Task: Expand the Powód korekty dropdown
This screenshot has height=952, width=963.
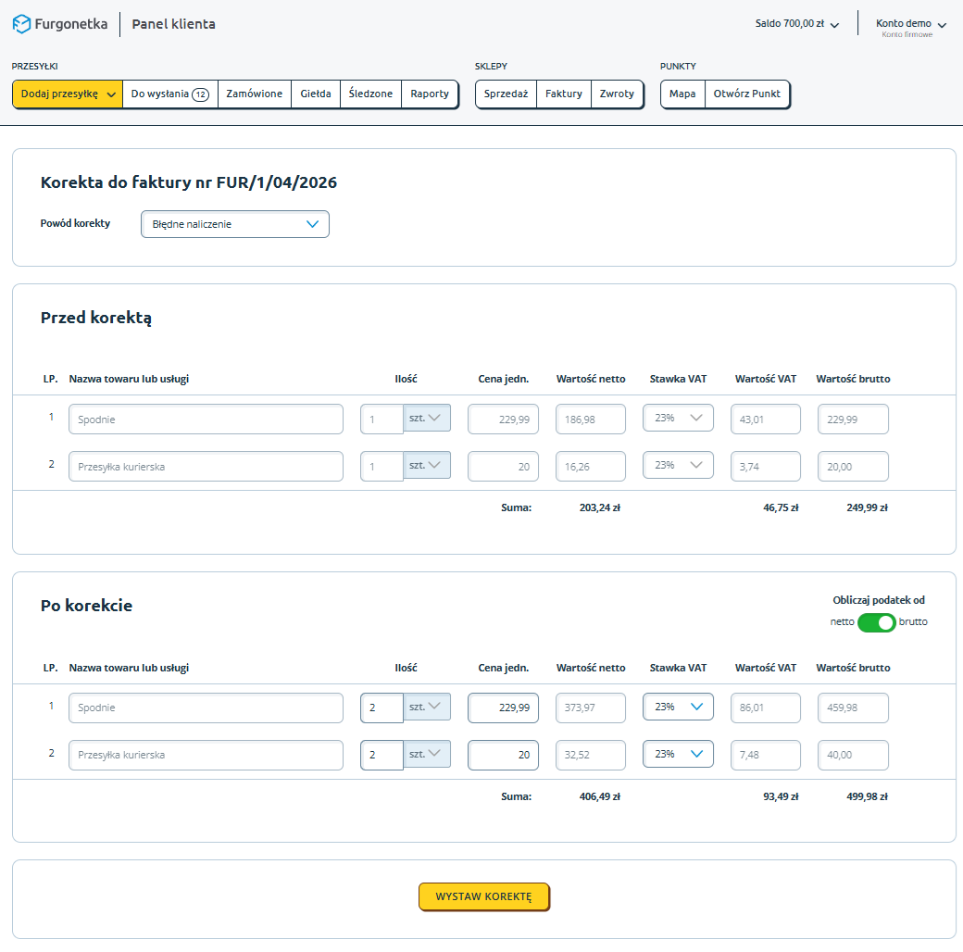Action: tap(235, 224)
